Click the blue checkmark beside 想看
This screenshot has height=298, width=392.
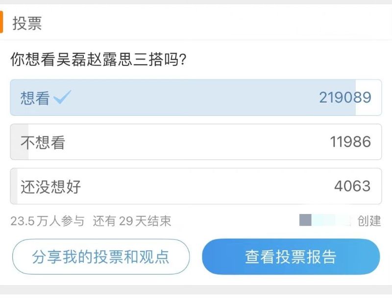pyautogui.click(x=63, y=98)
